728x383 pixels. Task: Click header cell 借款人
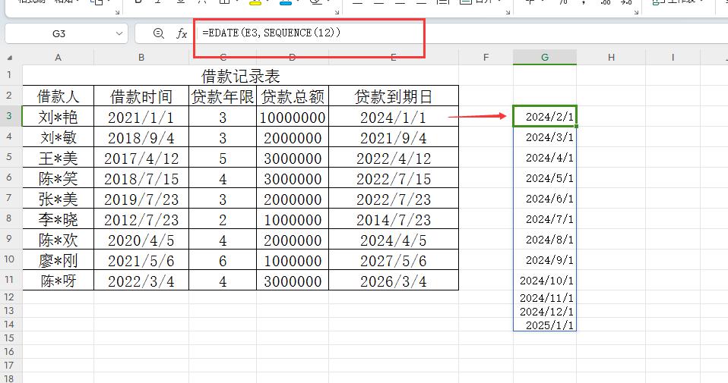click(x=58, y=96)
